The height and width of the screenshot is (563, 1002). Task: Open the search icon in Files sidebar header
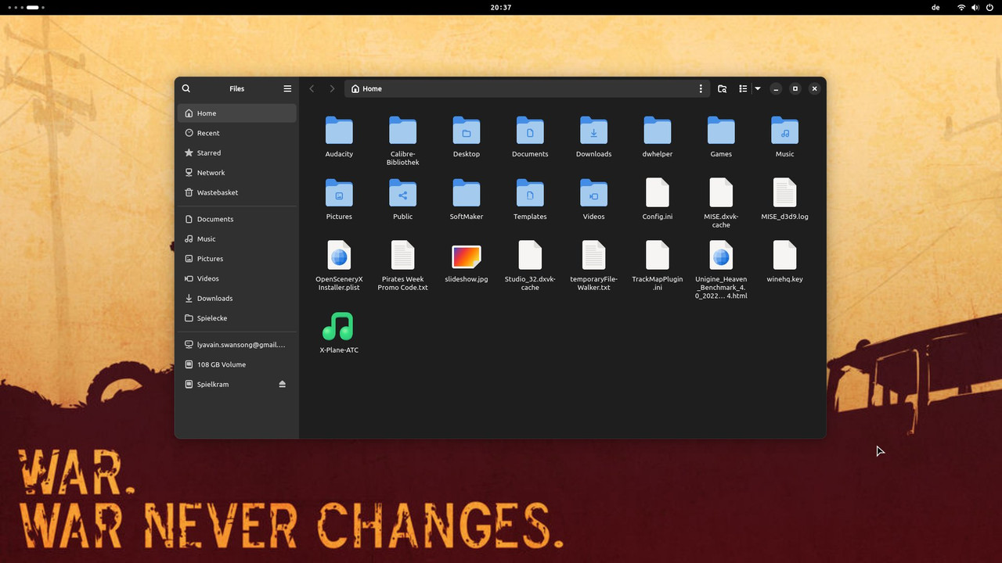coord(186,88)
